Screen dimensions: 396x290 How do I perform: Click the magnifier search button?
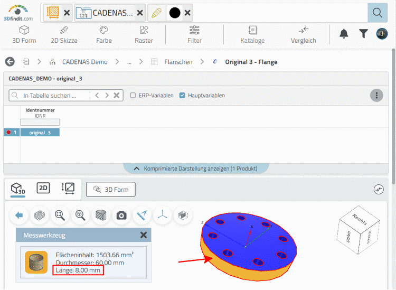pos(378,13)
